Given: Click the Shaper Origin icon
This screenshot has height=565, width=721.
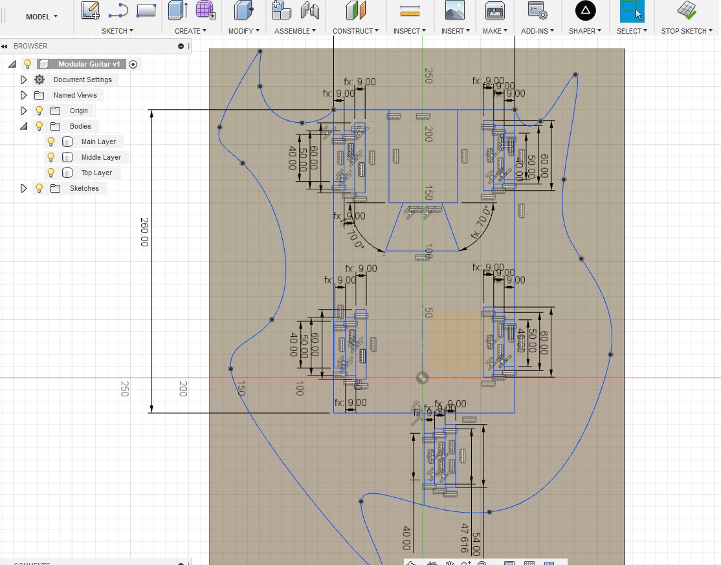Looking at the screenshot, I should pos(586,10).
